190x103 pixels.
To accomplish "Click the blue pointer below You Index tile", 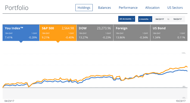I will [x=21, y=42].
